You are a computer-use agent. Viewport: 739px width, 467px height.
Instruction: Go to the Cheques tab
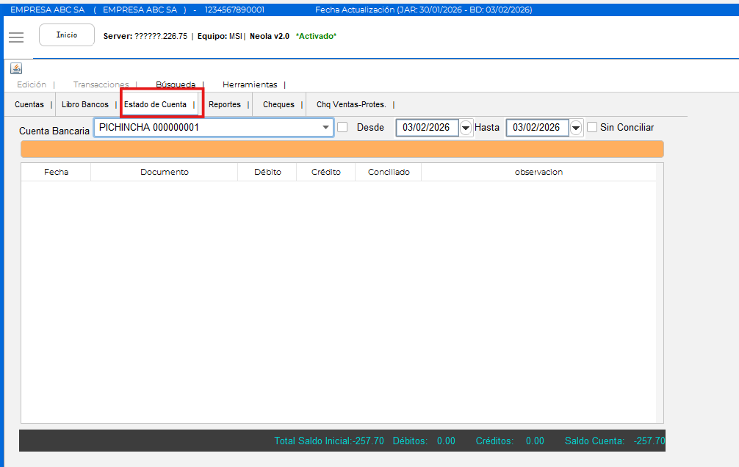278,104
